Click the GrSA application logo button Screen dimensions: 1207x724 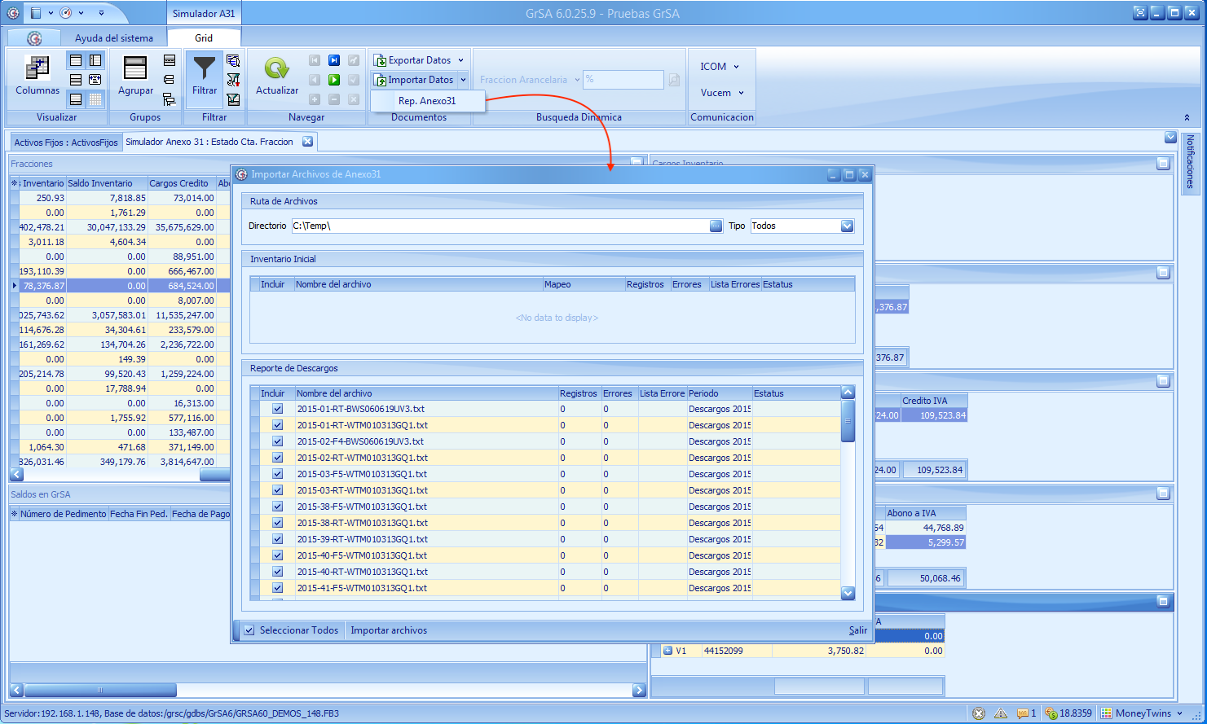(x=13, y=13)
